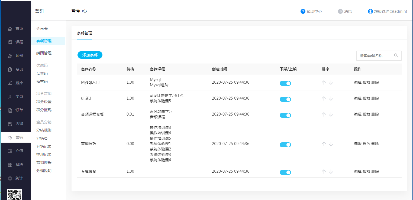Click the admin user avatar icon
The width and height of the screenshot is (413, 200).
pyautogui.click(x=370, y=11)
